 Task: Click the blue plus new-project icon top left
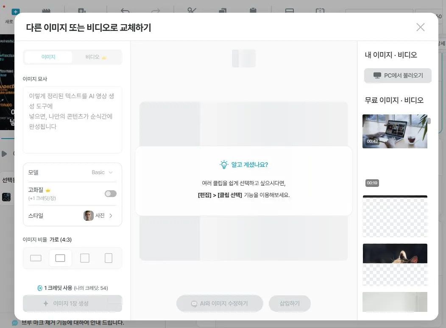15,11
